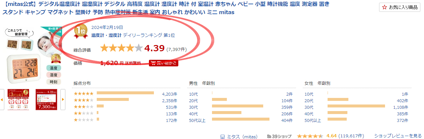Click the ショップレビューを見る link
This screenshot has height=139, width=424.
click(x=398, y=136)
